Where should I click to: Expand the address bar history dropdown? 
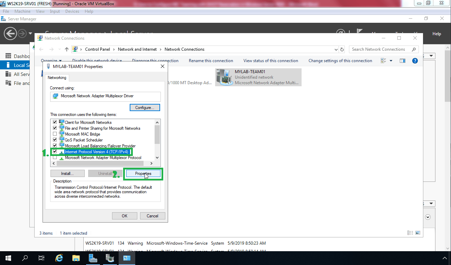click(x=336, y=49)
